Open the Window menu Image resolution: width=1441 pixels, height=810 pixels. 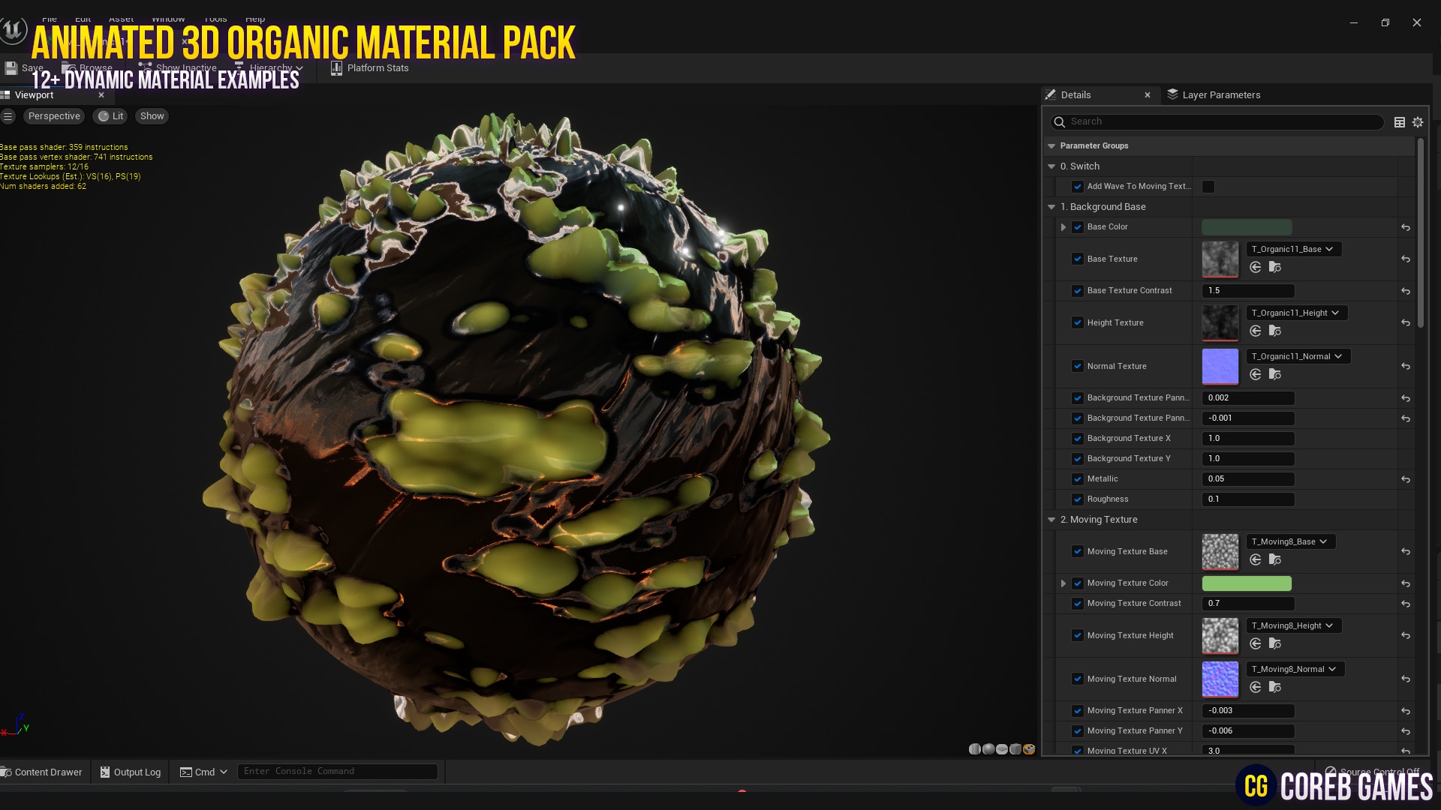click(168, 18)
